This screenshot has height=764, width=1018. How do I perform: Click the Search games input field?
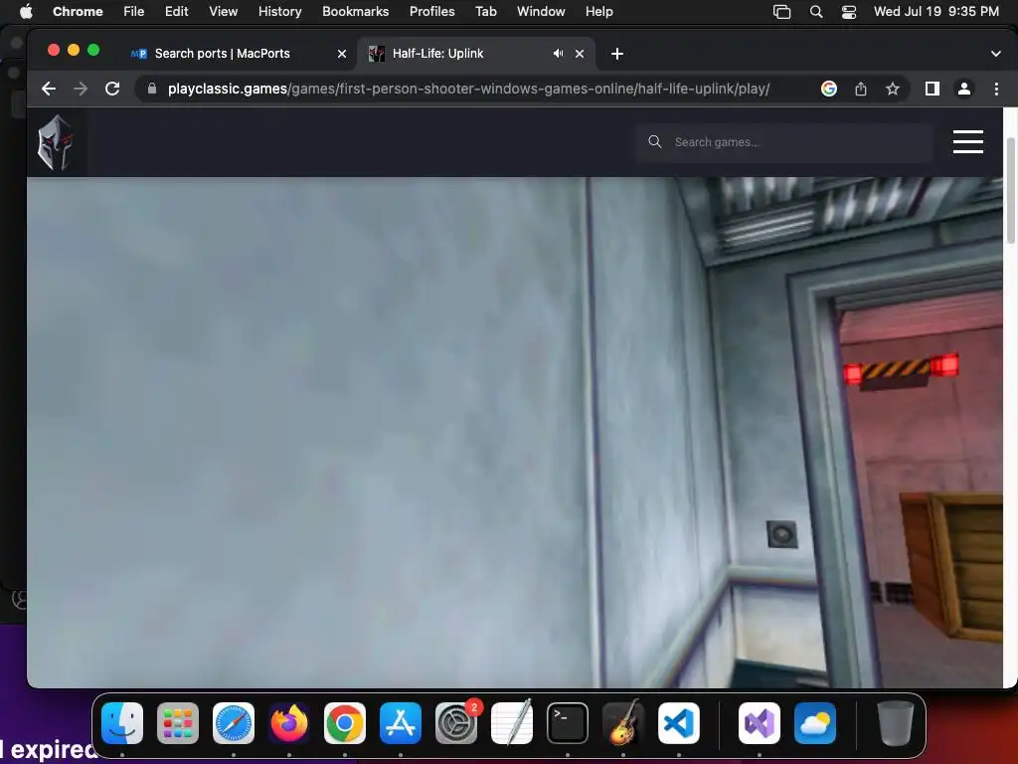pyautogui.click(x=784, y=142)
